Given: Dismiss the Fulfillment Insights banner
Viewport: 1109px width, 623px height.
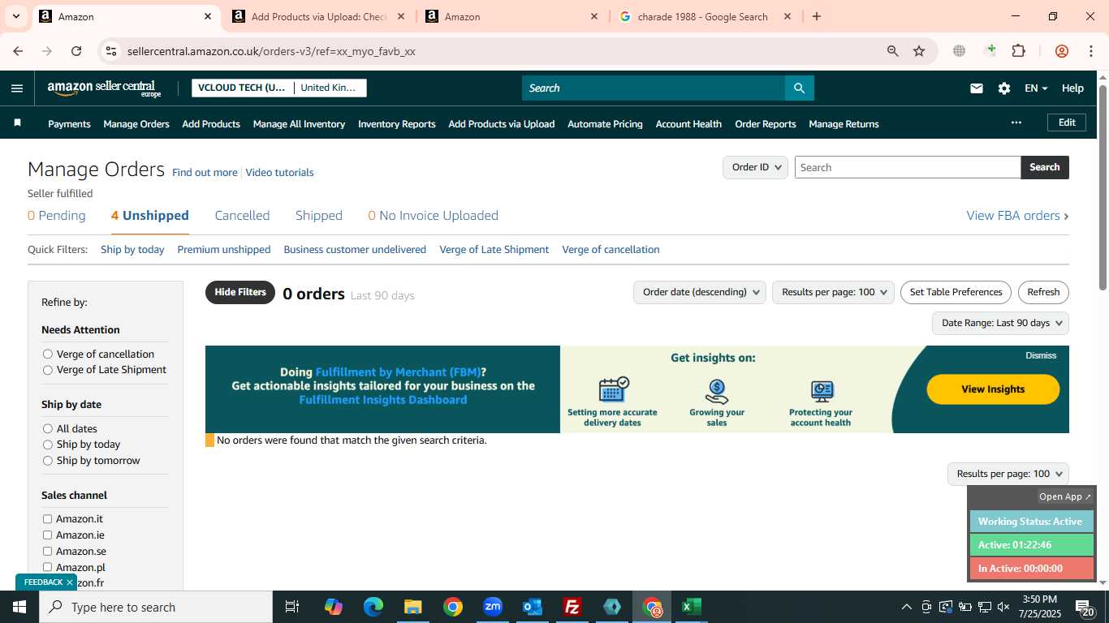Looking at the screenshot, I should pyautogui.click(x=1041, y=355).
